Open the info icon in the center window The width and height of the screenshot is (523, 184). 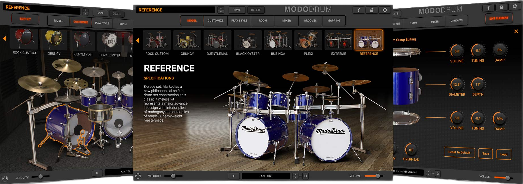(359, 10)
